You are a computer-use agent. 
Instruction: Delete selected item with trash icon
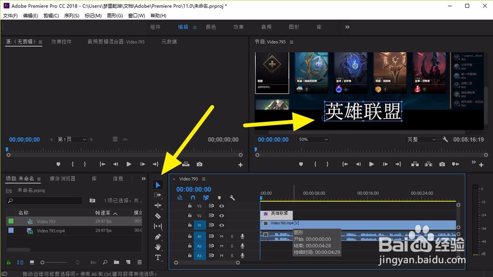(x=140, y=262)
